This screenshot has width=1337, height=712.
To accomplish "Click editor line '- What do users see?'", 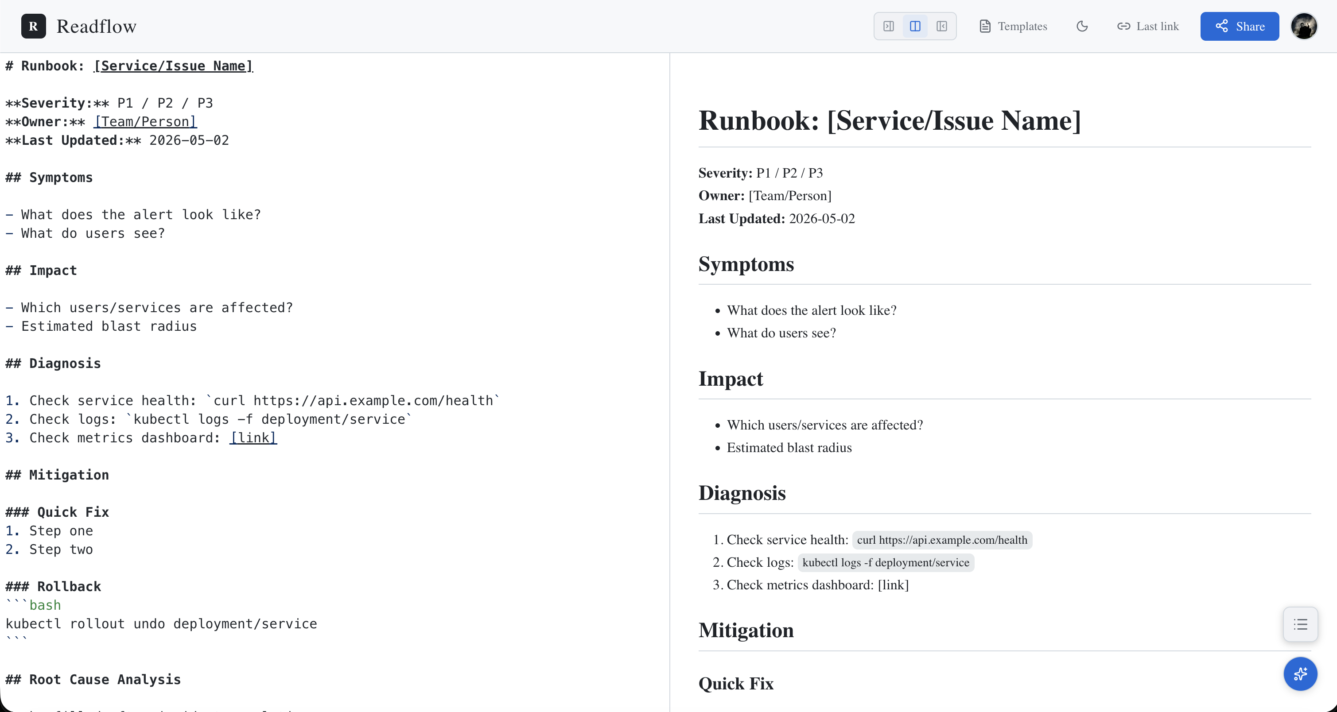I will [85, 233].
